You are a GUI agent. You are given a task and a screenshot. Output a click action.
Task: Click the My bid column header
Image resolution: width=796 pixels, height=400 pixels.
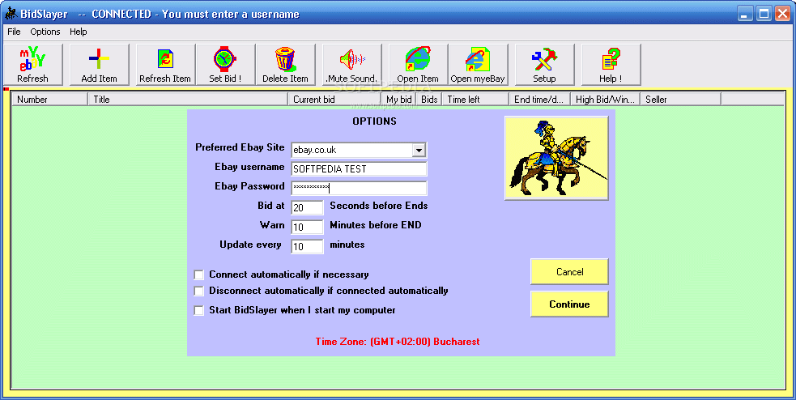[398, 100]
